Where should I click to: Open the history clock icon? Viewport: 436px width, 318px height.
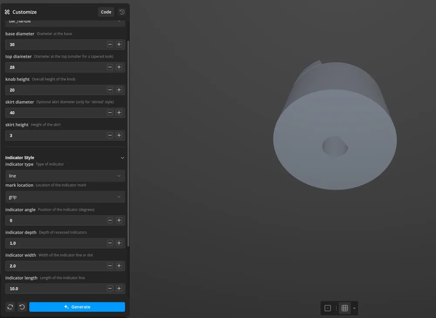click(122, 12)
